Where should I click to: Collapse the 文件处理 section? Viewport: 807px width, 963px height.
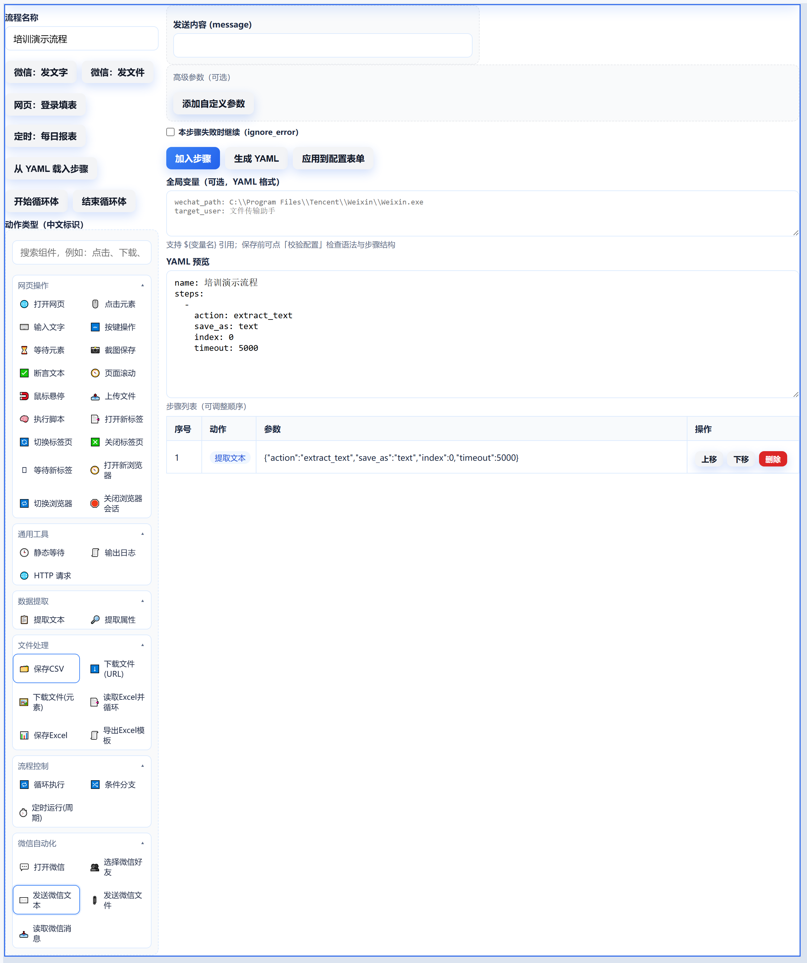[x=143, y=645]
